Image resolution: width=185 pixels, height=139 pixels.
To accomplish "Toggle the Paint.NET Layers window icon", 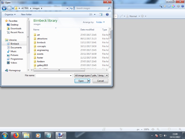I will pyautogui.click(x=169, y=6).
